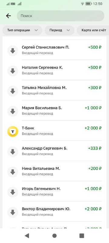Select Татьяна Михайловна М. transfer entry
Screen dimensions: 109x243
click(54, 90)
